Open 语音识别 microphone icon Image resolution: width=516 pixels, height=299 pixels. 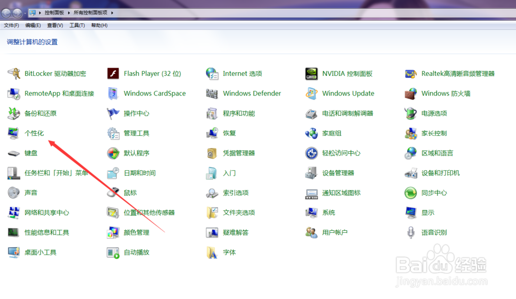[411, 232]
